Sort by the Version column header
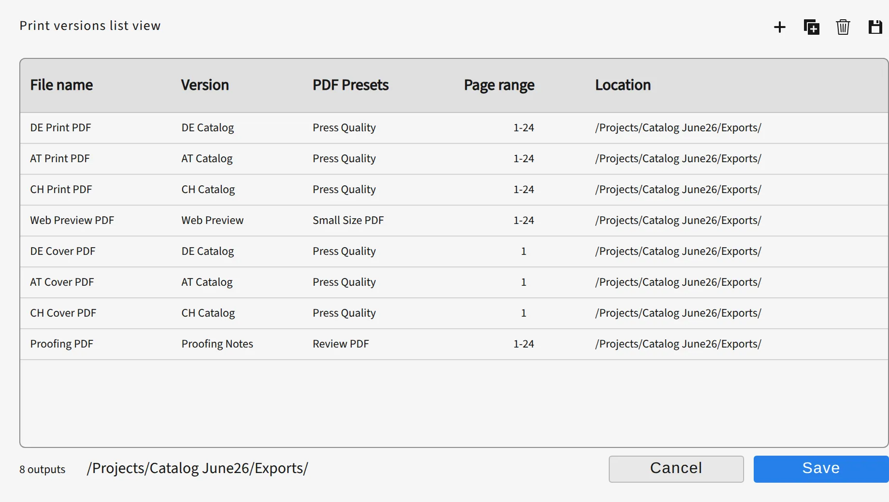 click(x=205, y=85)
